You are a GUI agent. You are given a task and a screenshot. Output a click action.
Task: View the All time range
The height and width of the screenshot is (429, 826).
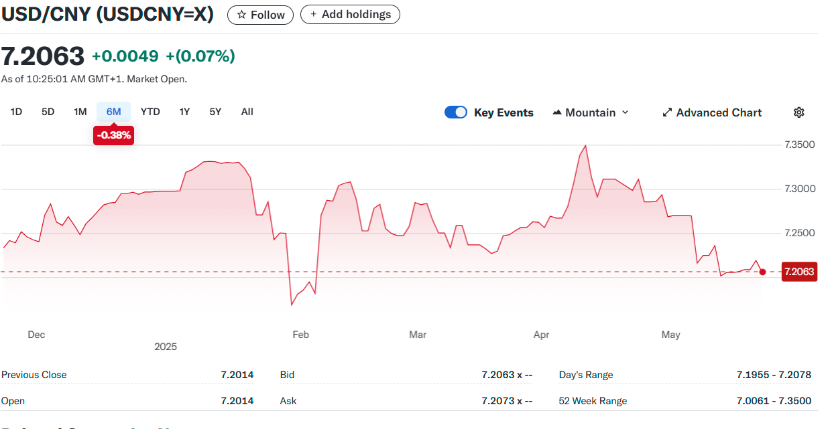[247, 112]
